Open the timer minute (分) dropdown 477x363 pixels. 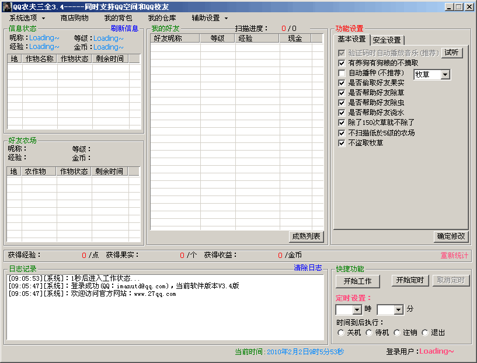coord(399,310)
